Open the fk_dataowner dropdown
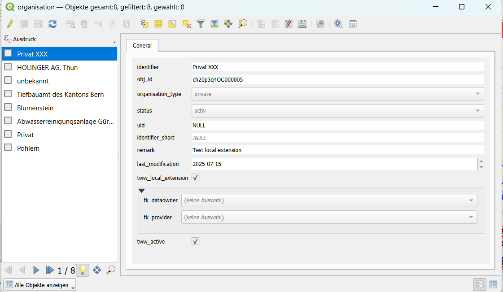The width and height of the screenshot is (503, 292). 329,200
